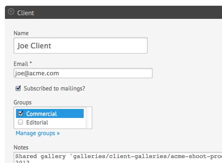This screenshot has width=222, height=163.
Task: Click the 'Subscribed to mailings?' label text
Action: 54,88
